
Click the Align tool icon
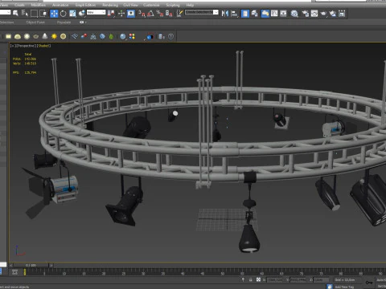point(234,14)
